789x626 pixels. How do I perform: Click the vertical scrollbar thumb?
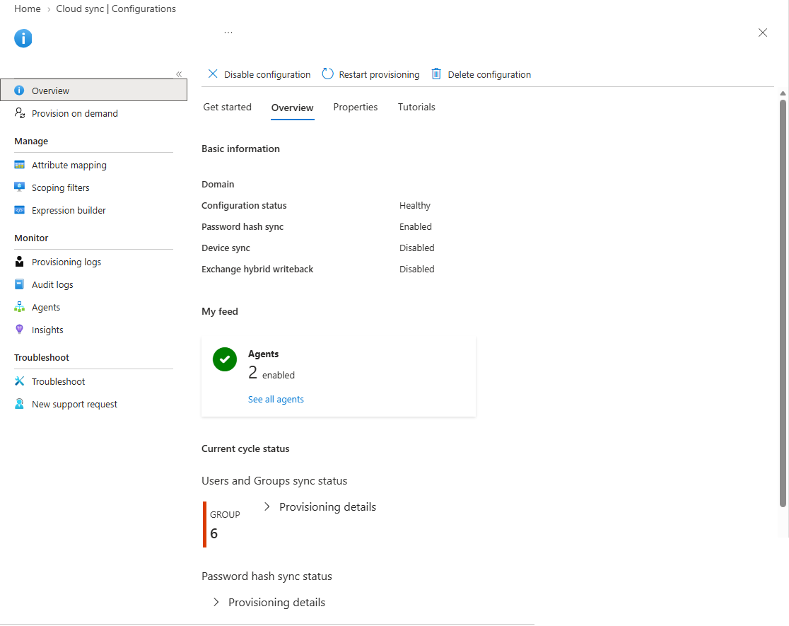point(783,303)
